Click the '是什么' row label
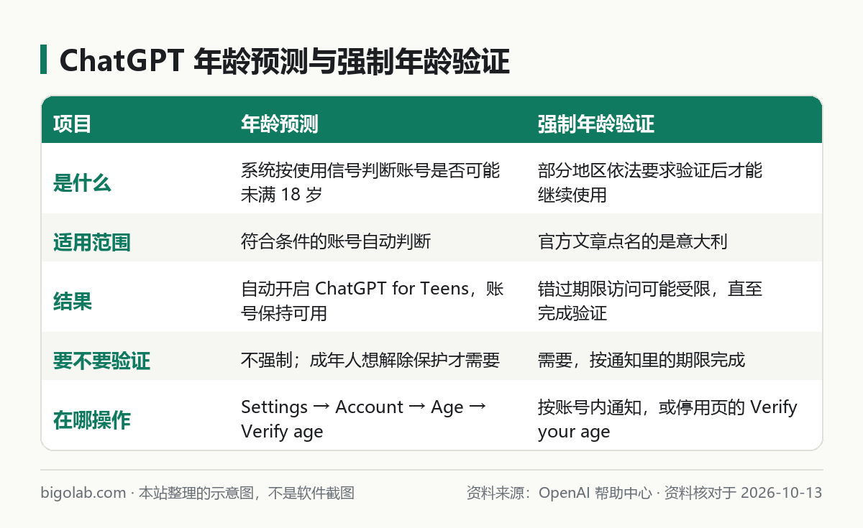 82,183
